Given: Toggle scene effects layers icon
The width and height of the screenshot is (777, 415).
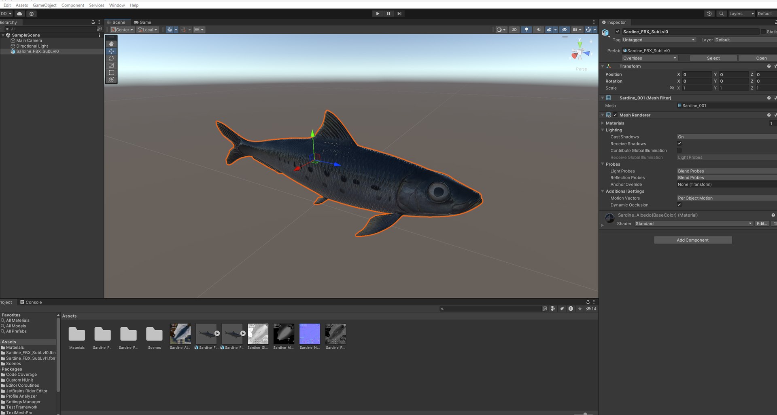Looking at the screenshot, I should (x=549, y=29).
